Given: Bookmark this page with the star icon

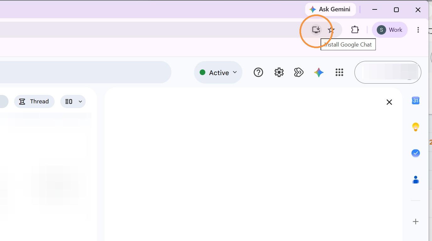Looking at the screenshot, I should 331,30.
